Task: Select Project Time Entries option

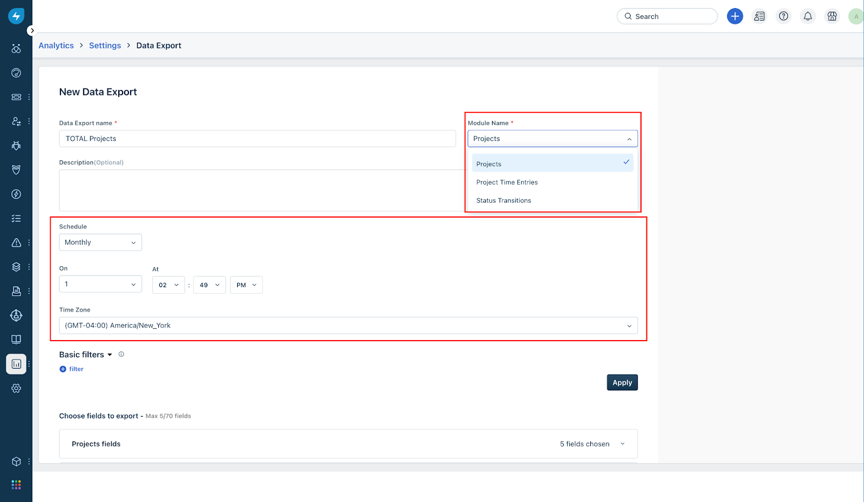Action: 552,182
